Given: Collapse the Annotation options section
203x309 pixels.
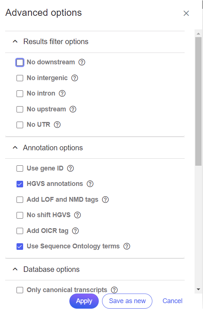Looking at the screenshot, I should click(x=15, y=148).
